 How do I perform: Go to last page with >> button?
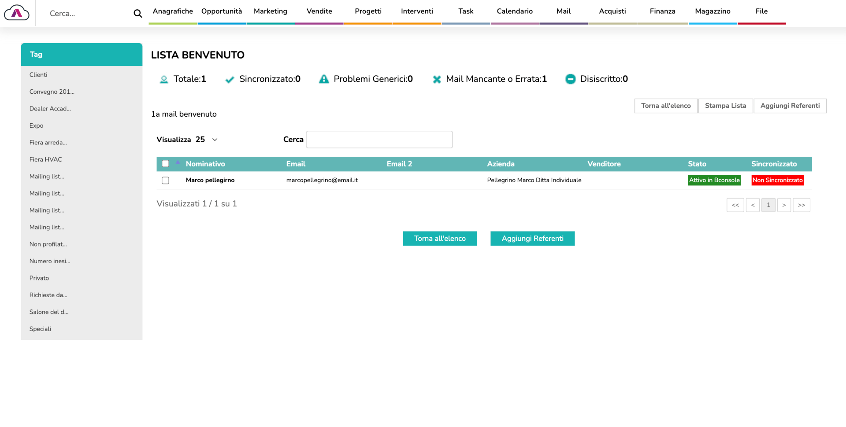tap(801, 205)
